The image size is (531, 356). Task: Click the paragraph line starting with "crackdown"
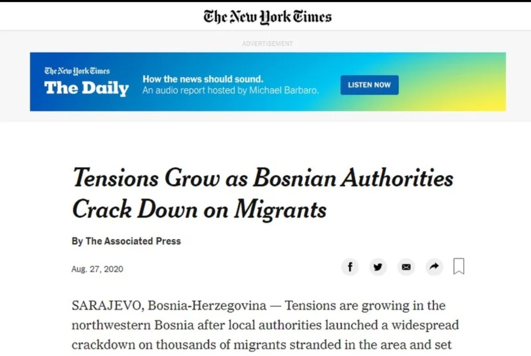coord(262,344)
